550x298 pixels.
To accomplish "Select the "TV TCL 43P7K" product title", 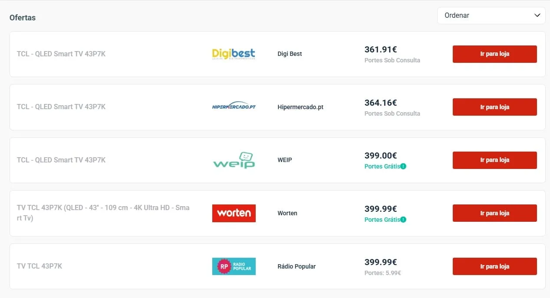I will point(40,266).
